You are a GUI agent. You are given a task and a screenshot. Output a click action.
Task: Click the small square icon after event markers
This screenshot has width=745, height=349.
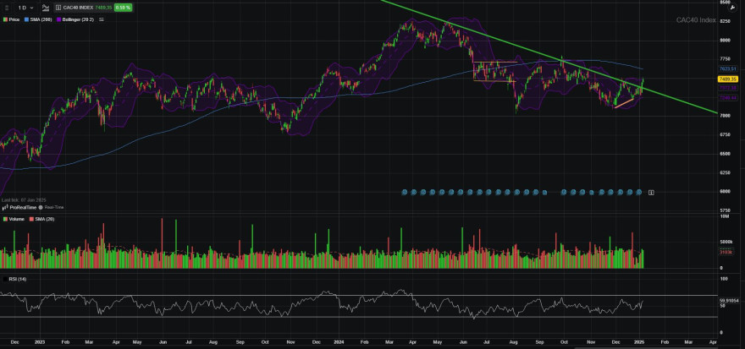(651, 192)
